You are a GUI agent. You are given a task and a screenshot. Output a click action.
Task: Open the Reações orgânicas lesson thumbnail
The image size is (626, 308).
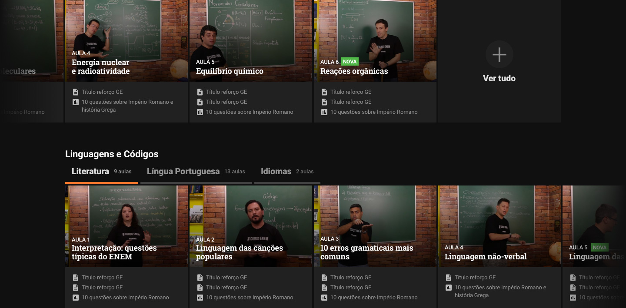(x=375, y=41)
